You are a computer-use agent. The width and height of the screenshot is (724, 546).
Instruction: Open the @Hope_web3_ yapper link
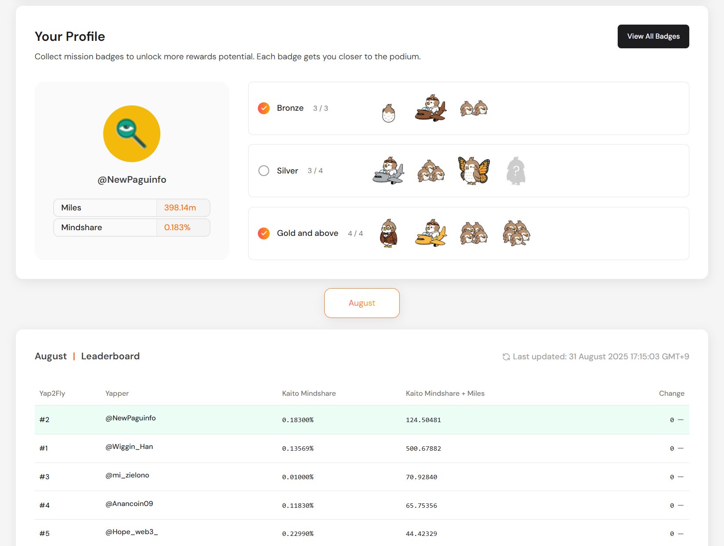coord(131,532)
